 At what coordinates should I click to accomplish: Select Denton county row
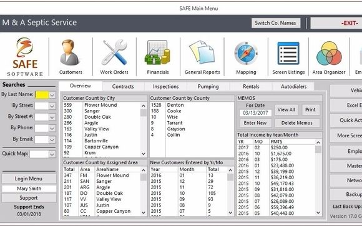(x=192, y=105)
